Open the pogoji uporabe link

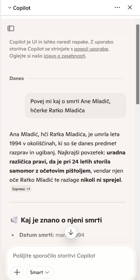coord(91,49)
